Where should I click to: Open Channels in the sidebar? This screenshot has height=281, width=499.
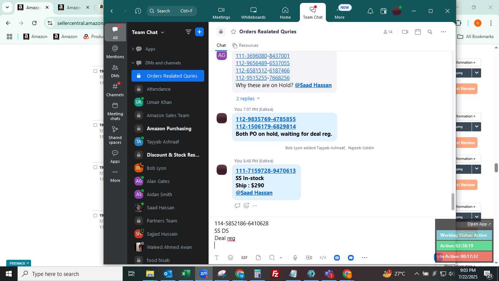[115, 90]
